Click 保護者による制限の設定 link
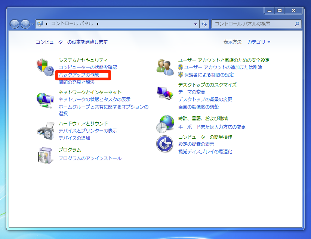The width and height of the screenshot is (311, 239). [x=209, y=75]
